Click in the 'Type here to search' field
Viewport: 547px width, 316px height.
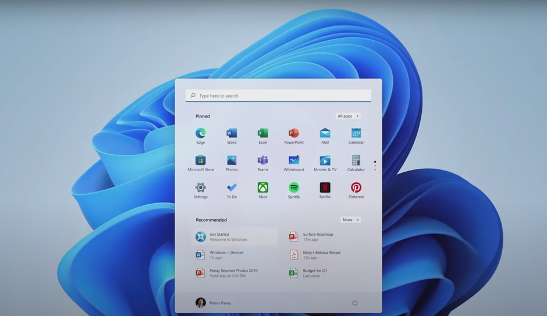278,95
